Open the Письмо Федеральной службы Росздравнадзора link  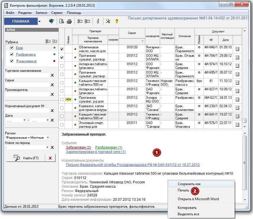click(133, 165)
